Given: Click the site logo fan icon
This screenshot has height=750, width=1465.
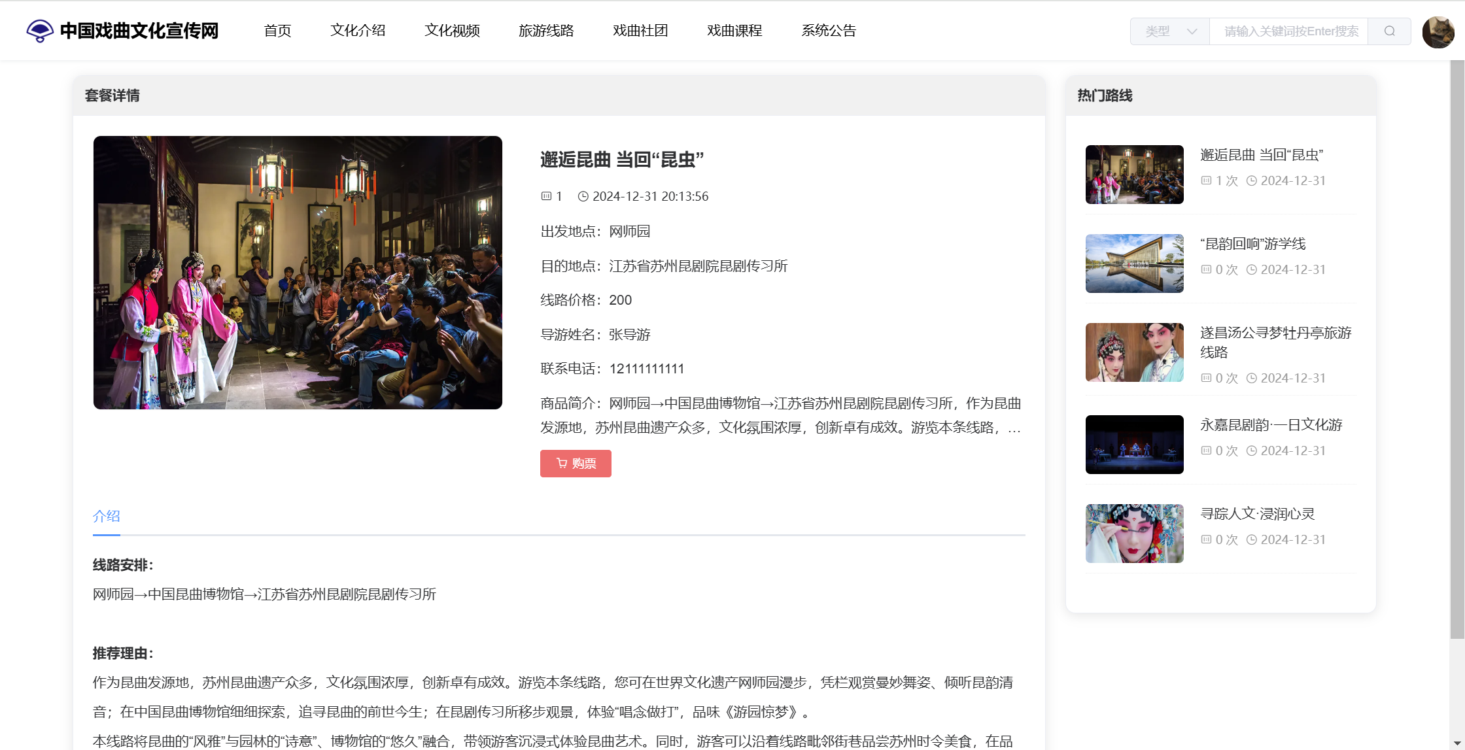Looking at the screenshot, I should [39, 31].
